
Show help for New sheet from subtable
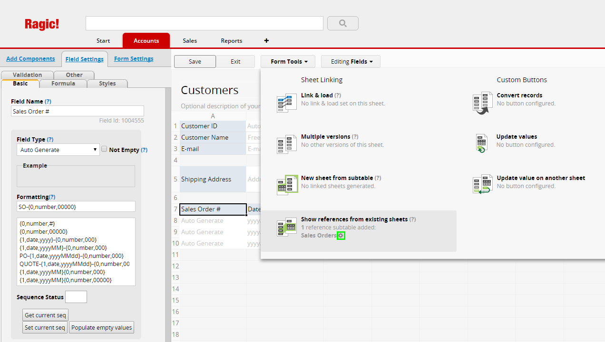378,178
